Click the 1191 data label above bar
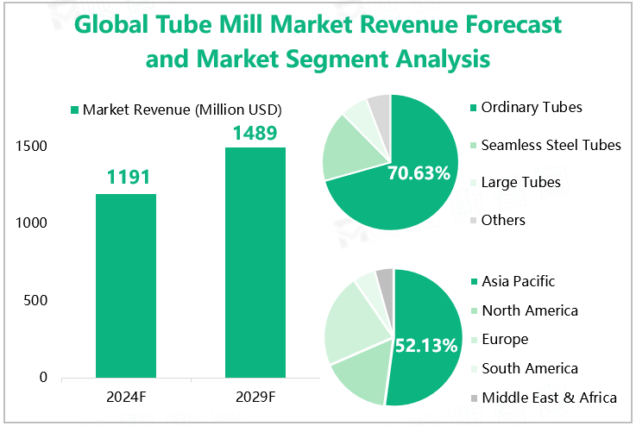The width and height of the screenshot is (636, 426). point(129,179)
